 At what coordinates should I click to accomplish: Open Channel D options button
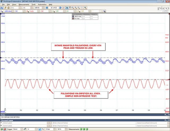tap(79, 11)
